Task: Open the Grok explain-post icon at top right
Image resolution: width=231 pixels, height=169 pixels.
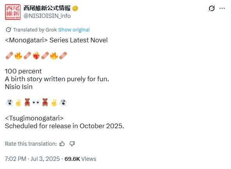Action: pos(212,8)
